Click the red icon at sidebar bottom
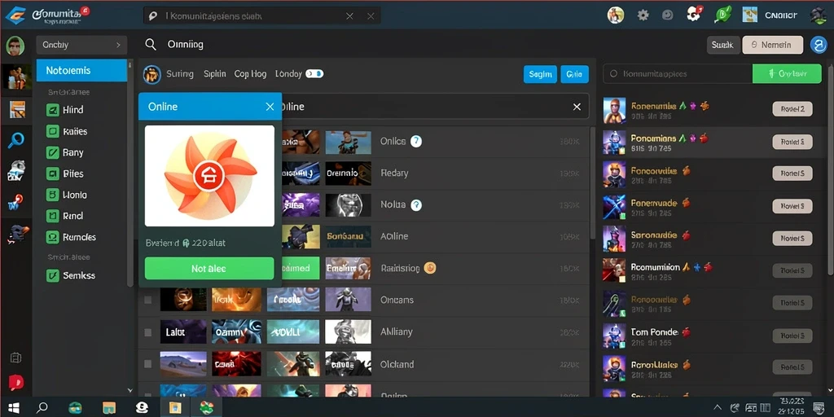This screenshot has width=834, height=417. (x=16, y=383)
